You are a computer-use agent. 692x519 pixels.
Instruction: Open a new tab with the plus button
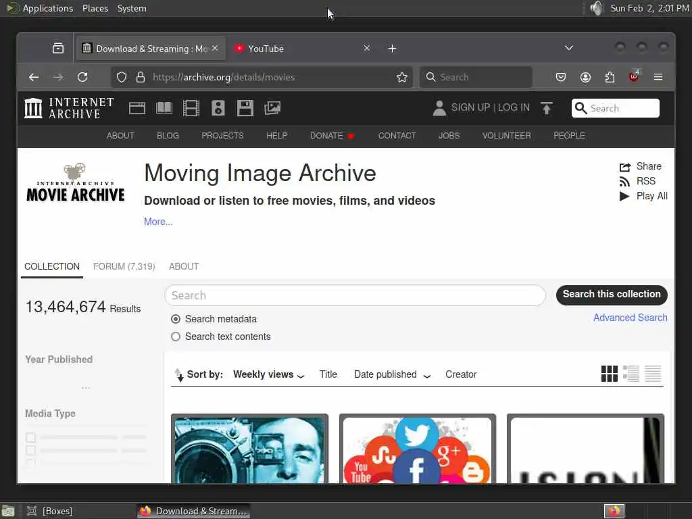tap(393, 49)
